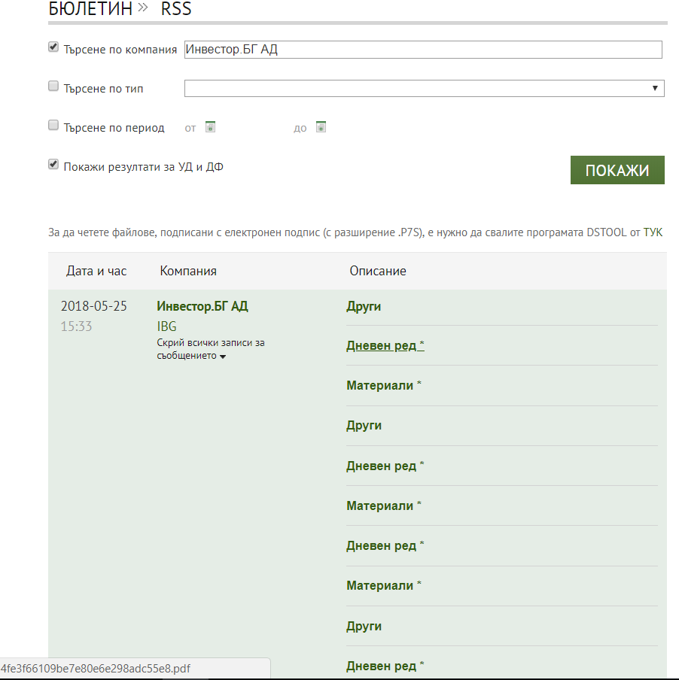Uncheck 'Покажи резултати за УД и ДФ'
The width and height of the screenshot is (679, 680).
[x=53, y=164]
